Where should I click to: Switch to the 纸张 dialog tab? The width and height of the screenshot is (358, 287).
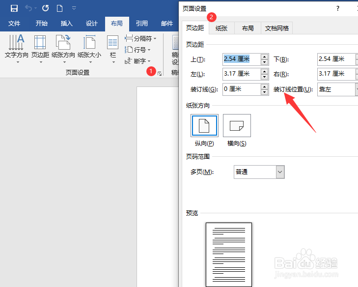[x=221, y=29]
